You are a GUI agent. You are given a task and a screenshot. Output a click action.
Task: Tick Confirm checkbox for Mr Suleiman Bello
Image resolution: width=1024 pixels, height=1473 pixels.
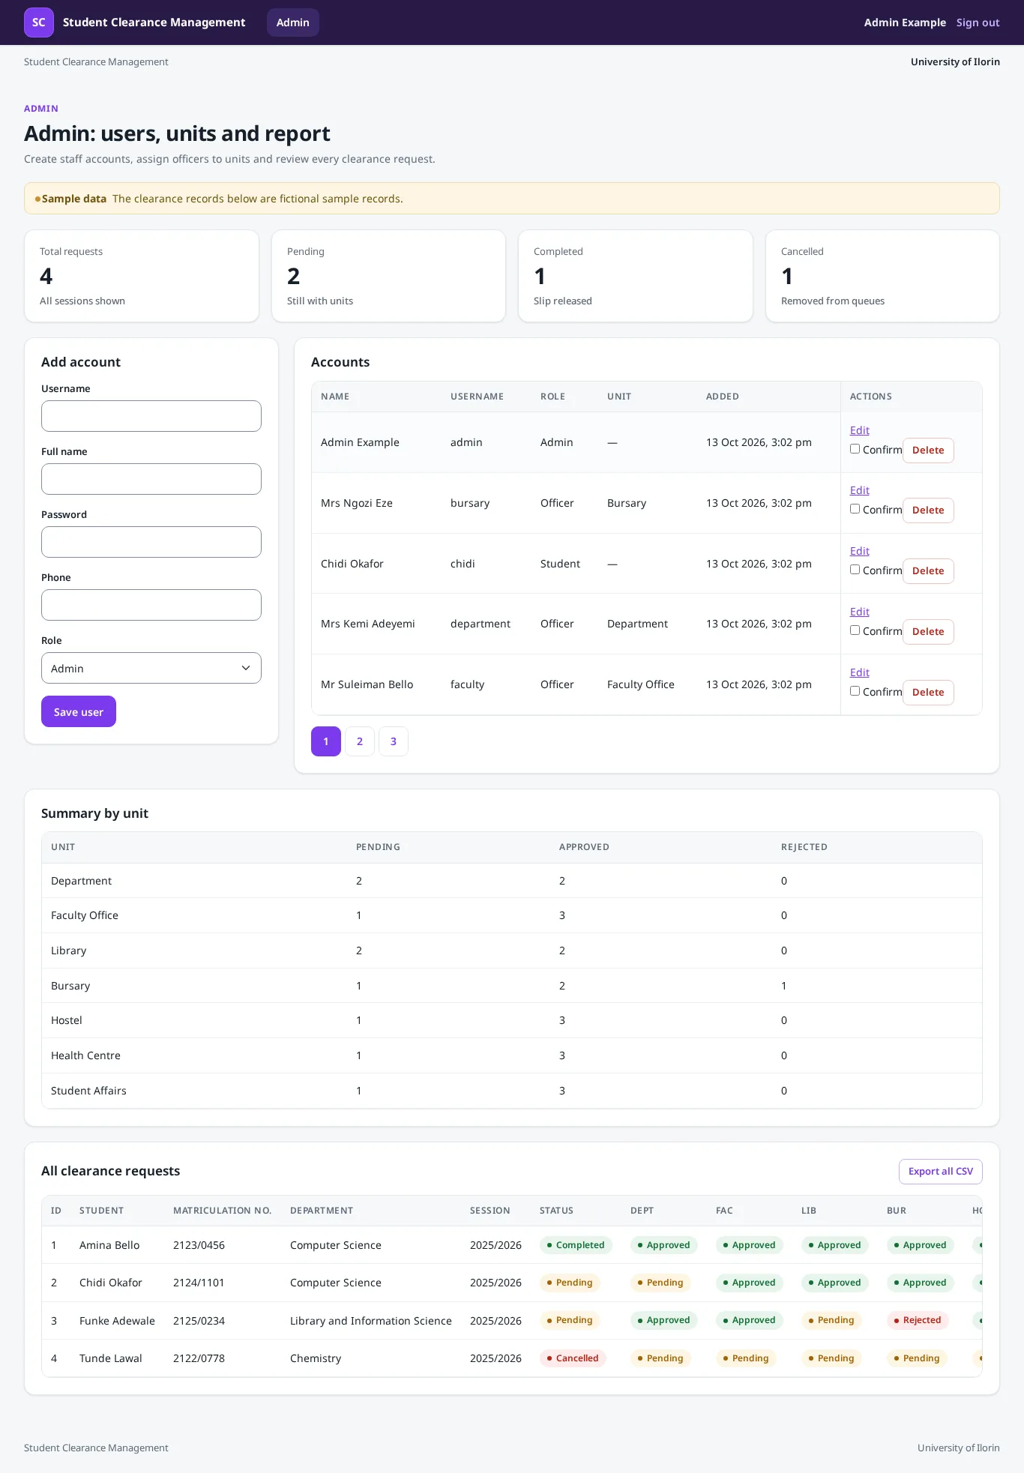click(x=855, y=691)
